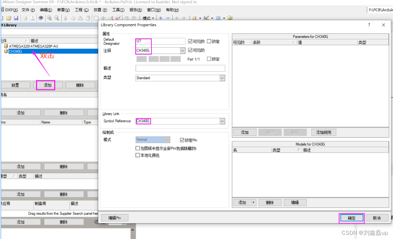Confirm the dialog with 确定
Screen dimensions: 393x239
(352, 218)
